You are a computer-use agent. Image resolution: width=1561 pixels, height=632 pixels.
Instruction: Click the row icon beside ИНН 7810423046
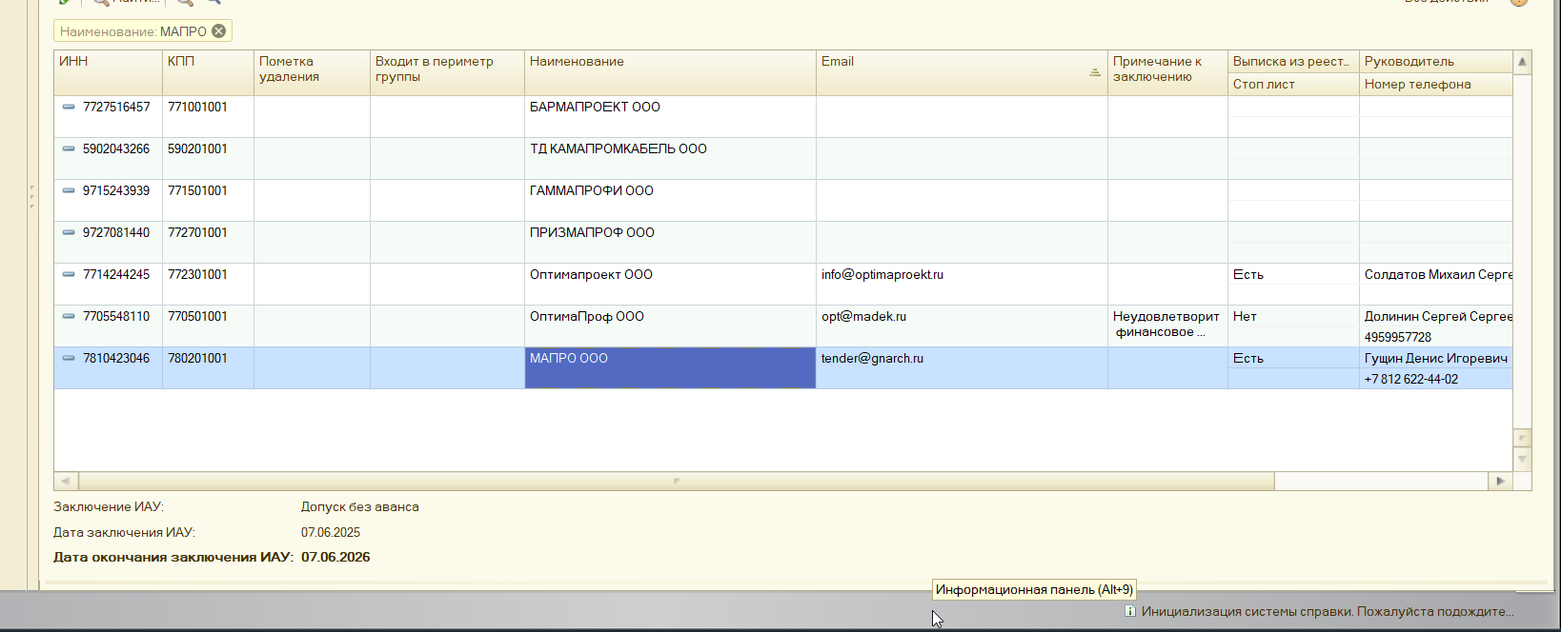point(69,358)
